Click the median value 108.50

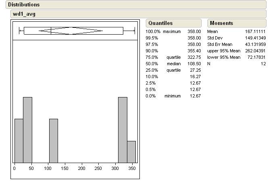194,64
